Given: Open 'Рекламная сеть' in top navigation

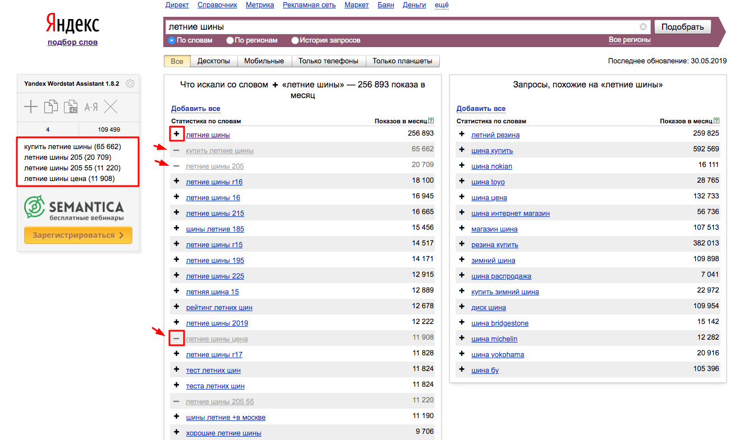Looking at the screenshot, I should pos(309,5).
